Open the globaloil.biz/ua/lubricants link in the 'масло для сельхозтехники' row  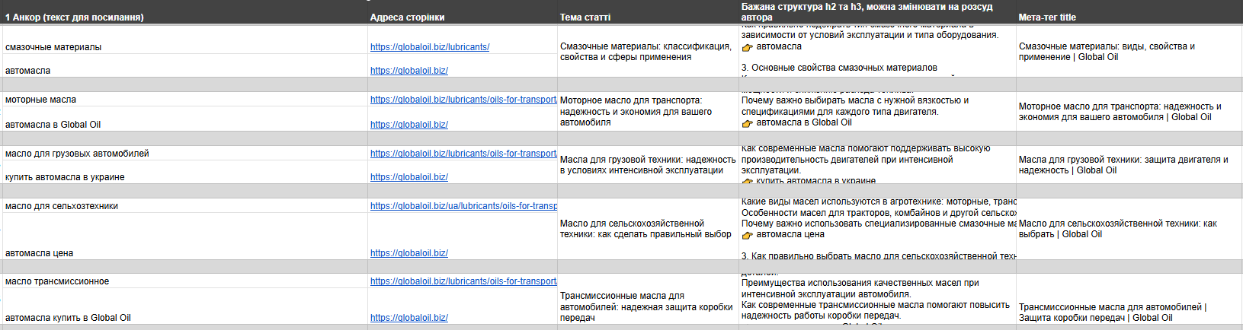coord(463,206)
